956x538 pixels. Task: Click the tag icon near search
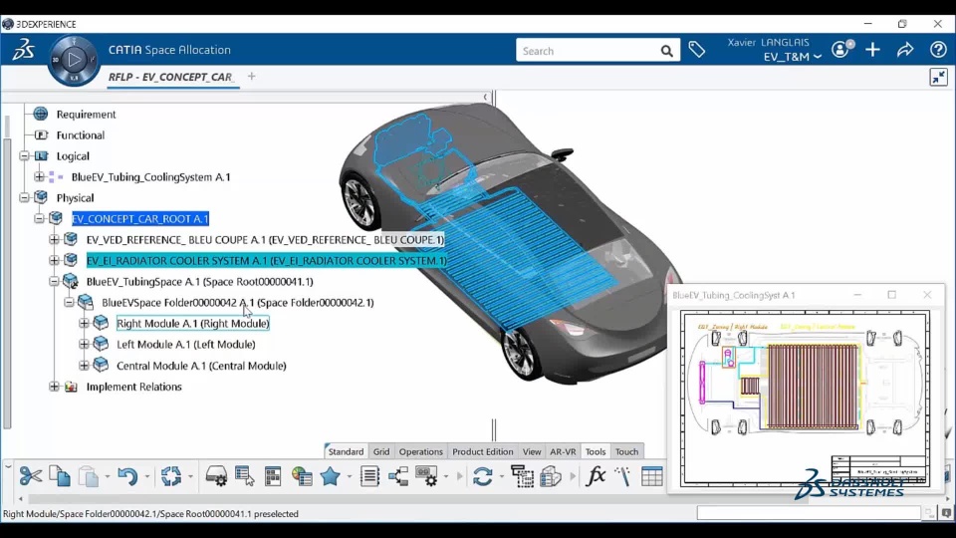[697, 50]
